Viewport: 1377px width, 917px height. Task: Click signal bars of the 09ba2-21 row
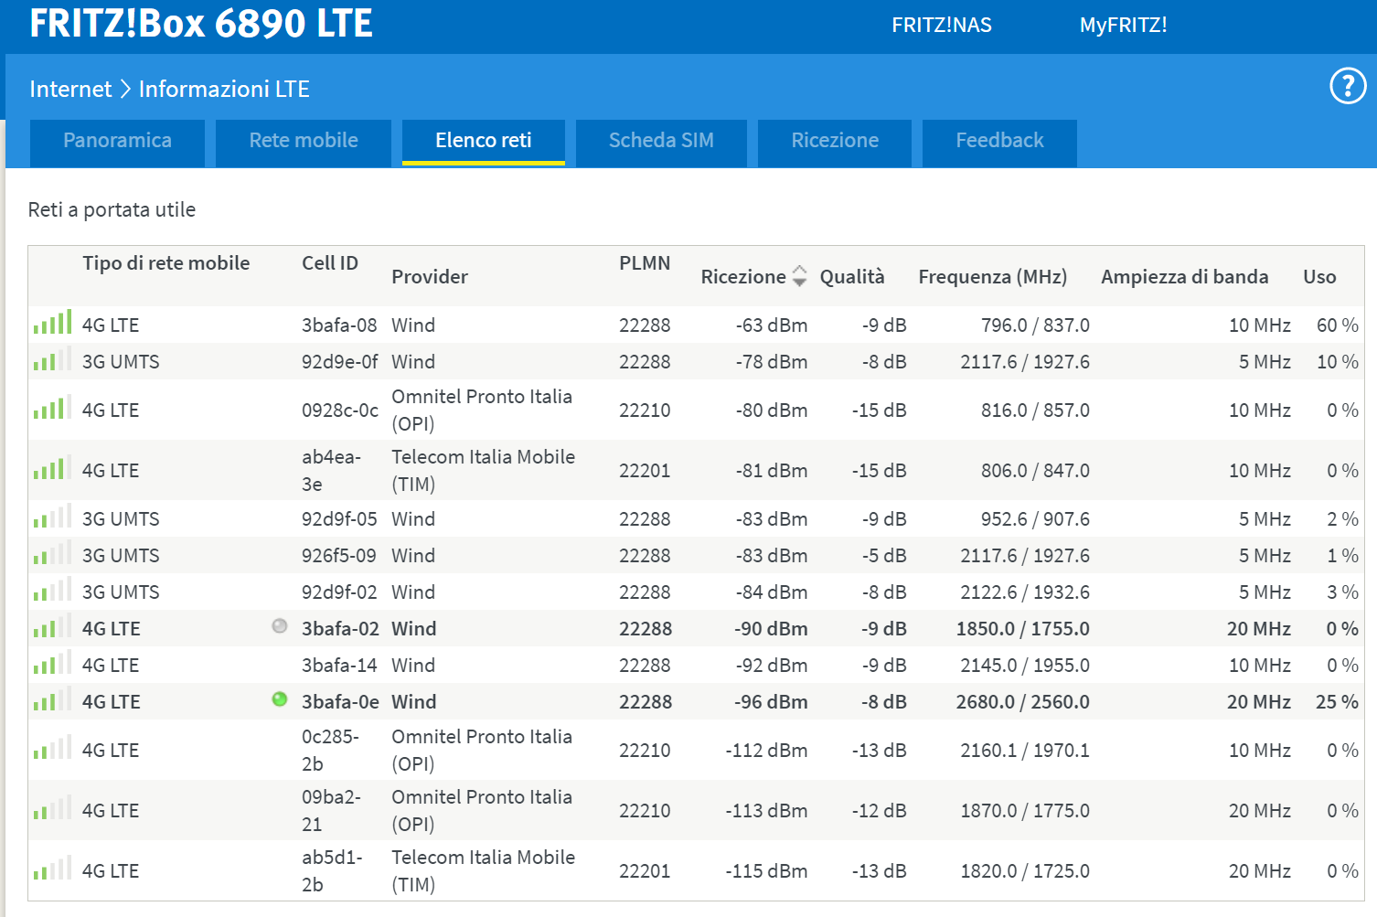coord(52,808)
